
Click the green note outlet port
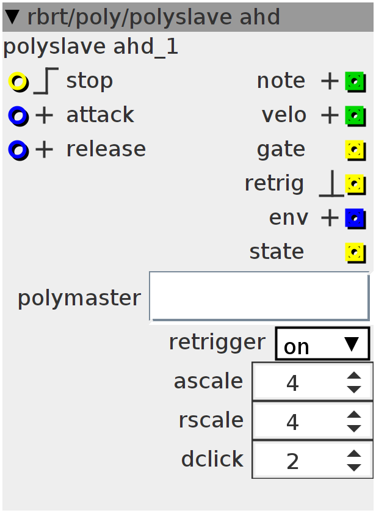pyautogui.click(x=355, y=82)
